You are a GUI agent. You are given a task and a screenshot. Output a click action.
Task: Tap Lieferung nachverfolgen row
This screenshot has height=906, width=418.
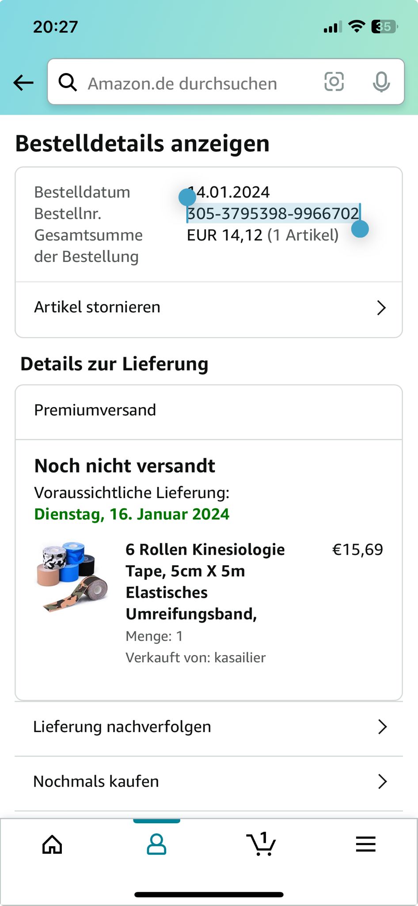(122, 727)
